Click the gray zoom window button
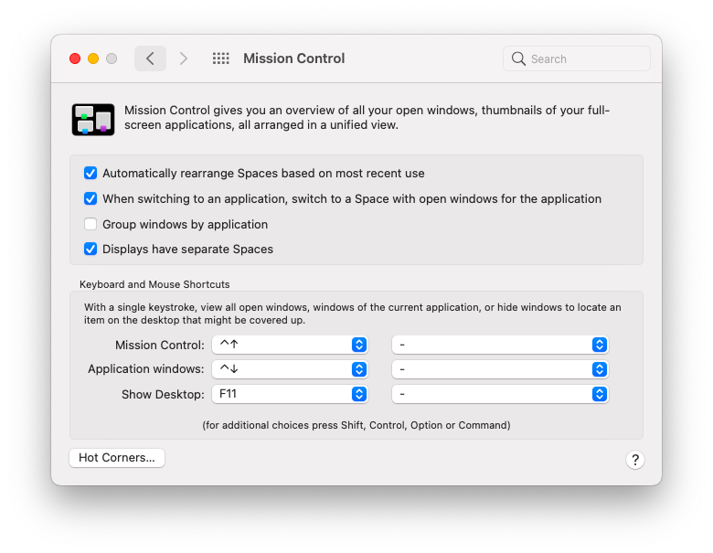 click(112, 58)
